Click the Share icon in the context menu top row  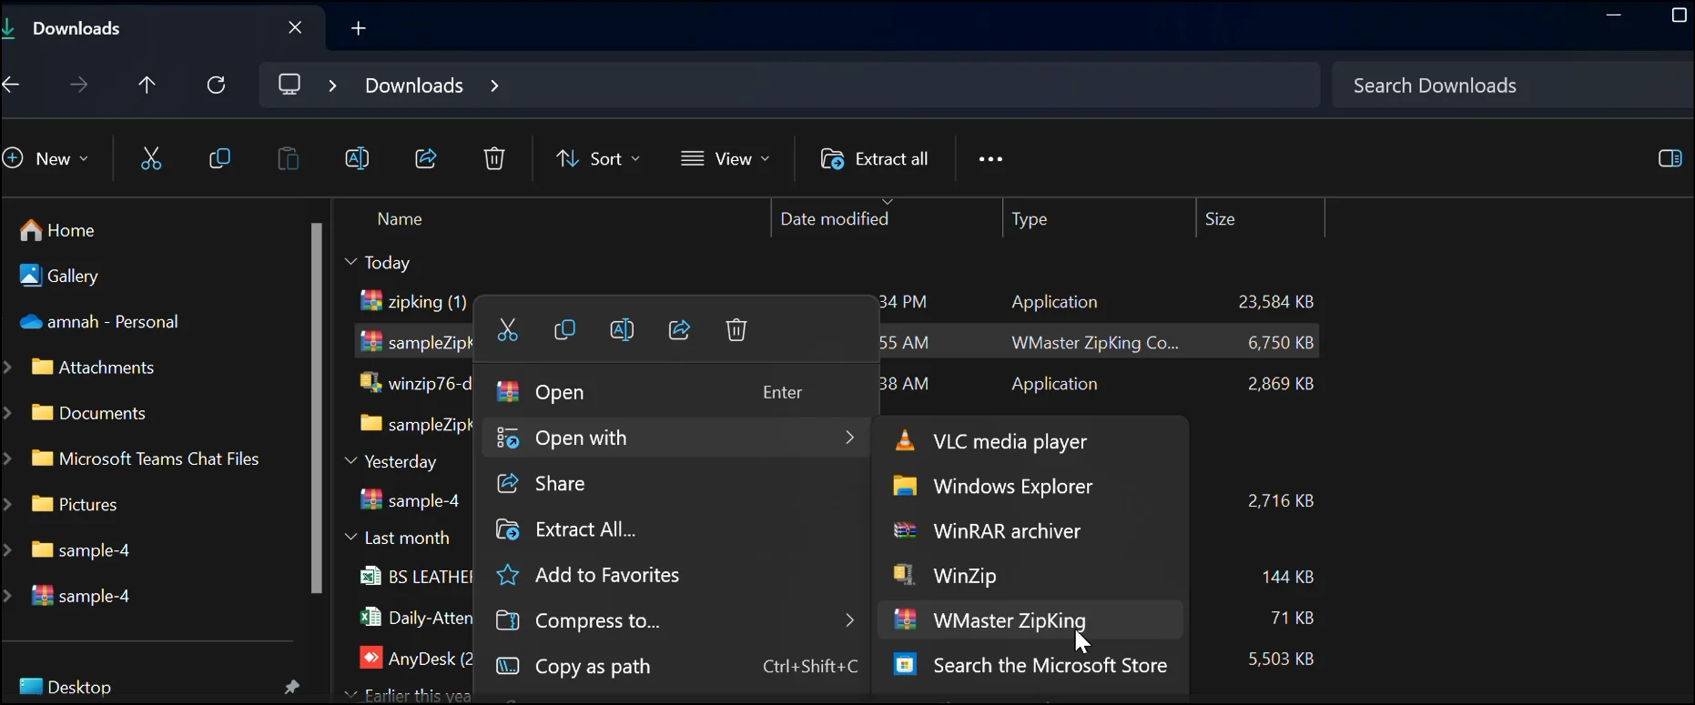point(679,330)
